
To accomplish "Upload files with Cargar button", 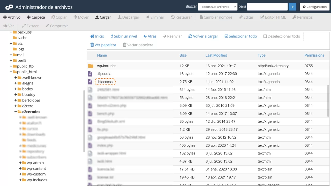I will [x=103, y=17].
